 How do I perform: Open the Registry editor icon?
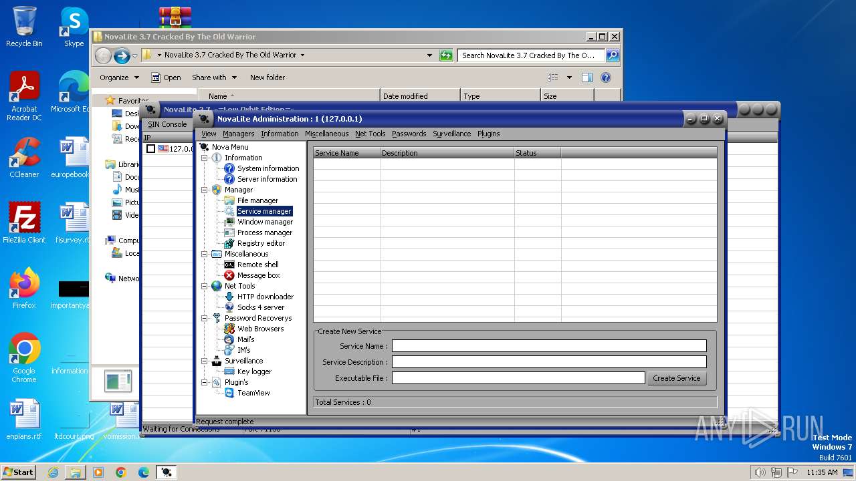pyautogui.click(x=229, y=243)
